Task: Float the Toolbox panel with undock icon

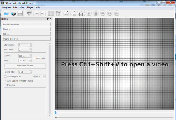Action: (x=48, y=19)
